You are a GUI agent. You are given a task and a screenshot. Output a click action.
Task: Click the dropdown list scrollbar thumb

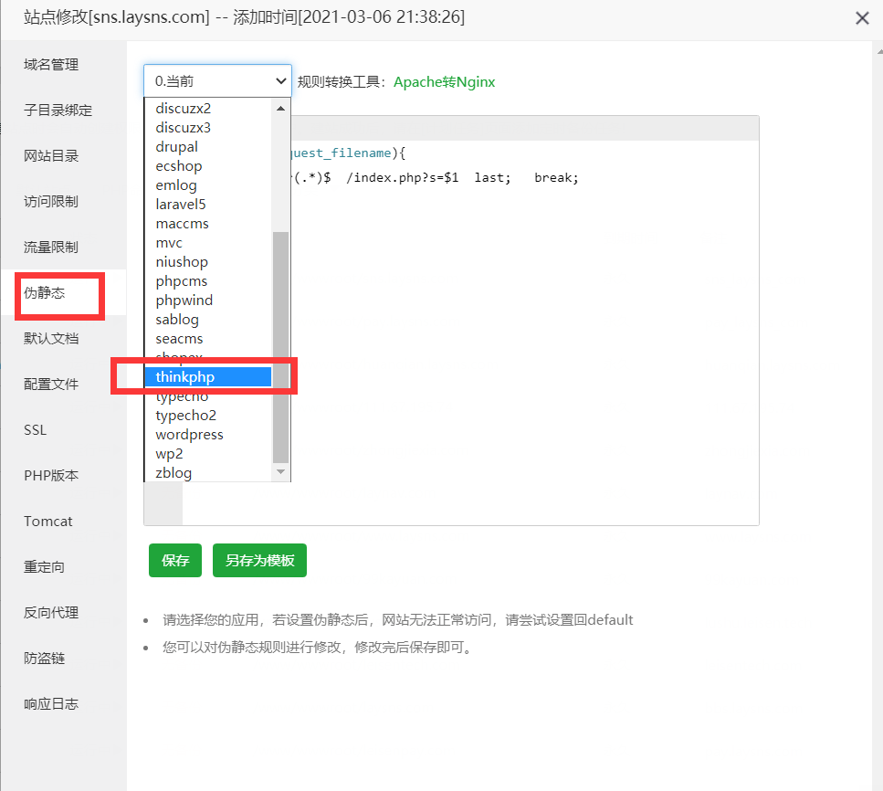pos(281,347)
